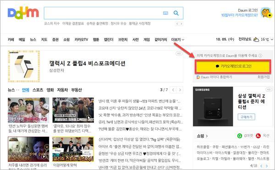Switch to the 영화 news tab
The height and width of the screenshot is (170, 275).
[50, 90]
